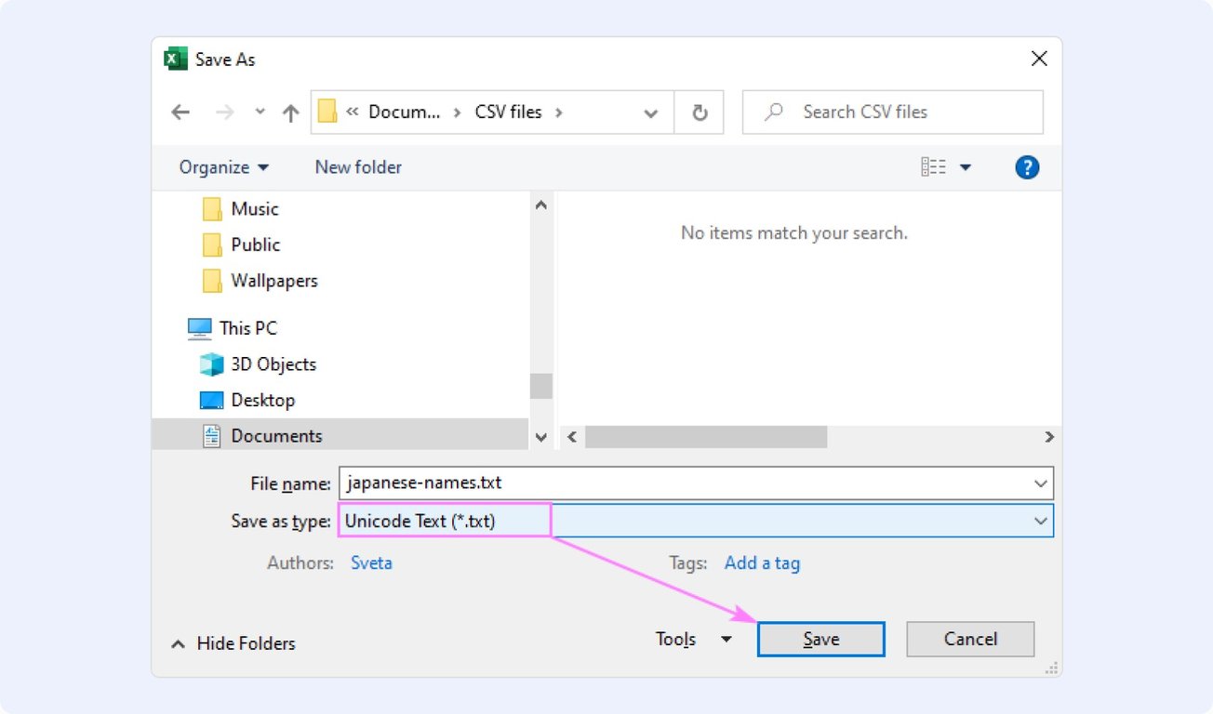Refresh the CSV files folder

[700, 112]
